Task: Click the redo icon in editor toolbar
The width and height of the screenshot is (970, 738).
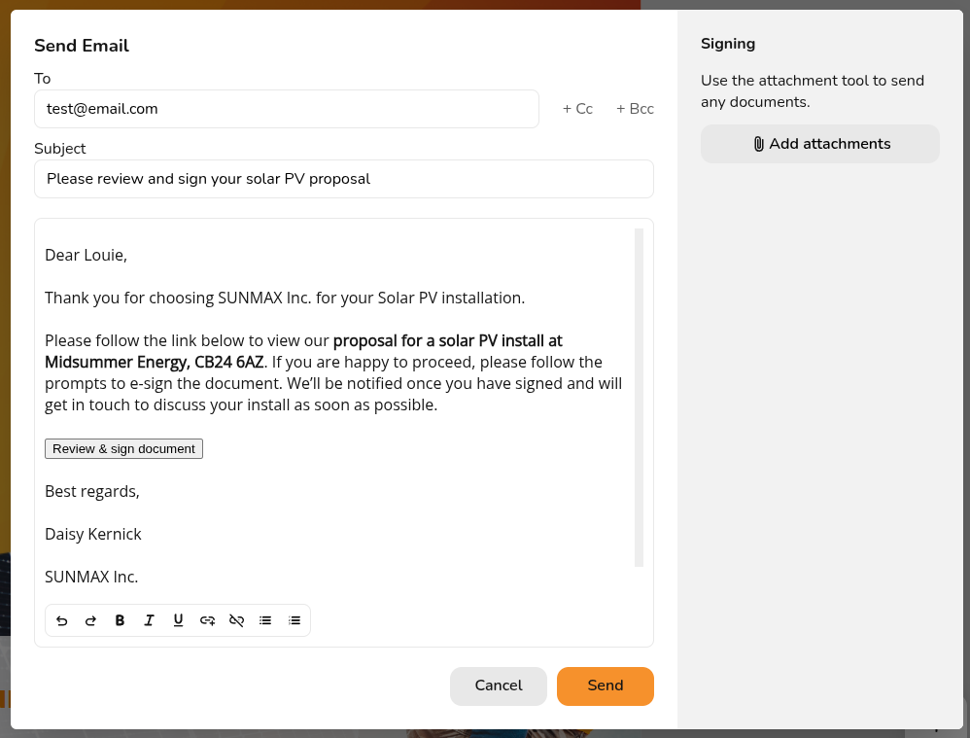Action: (91, 620)
